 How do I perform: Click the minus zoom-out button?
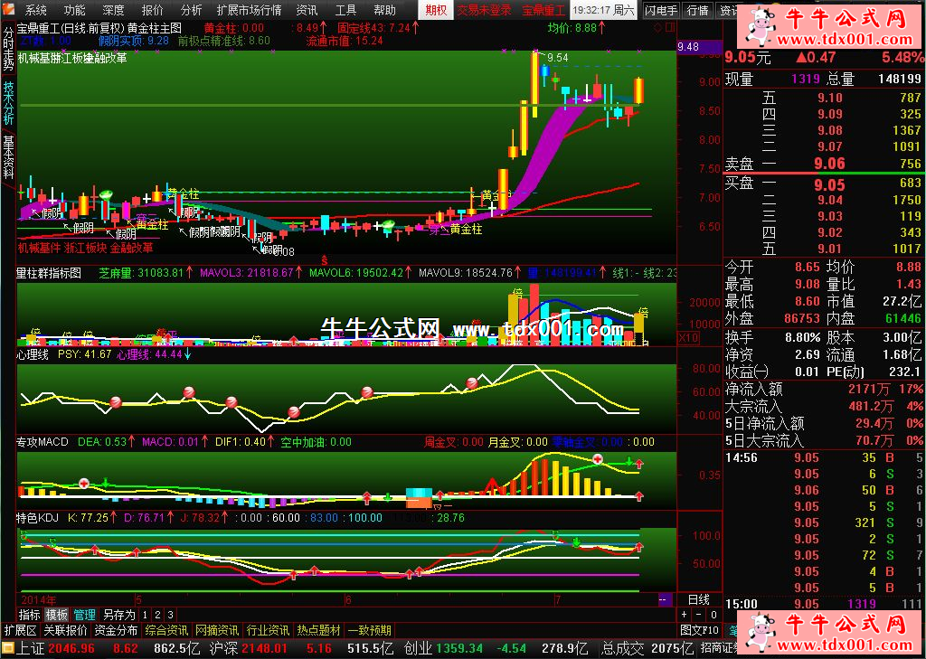click(699, 615)
